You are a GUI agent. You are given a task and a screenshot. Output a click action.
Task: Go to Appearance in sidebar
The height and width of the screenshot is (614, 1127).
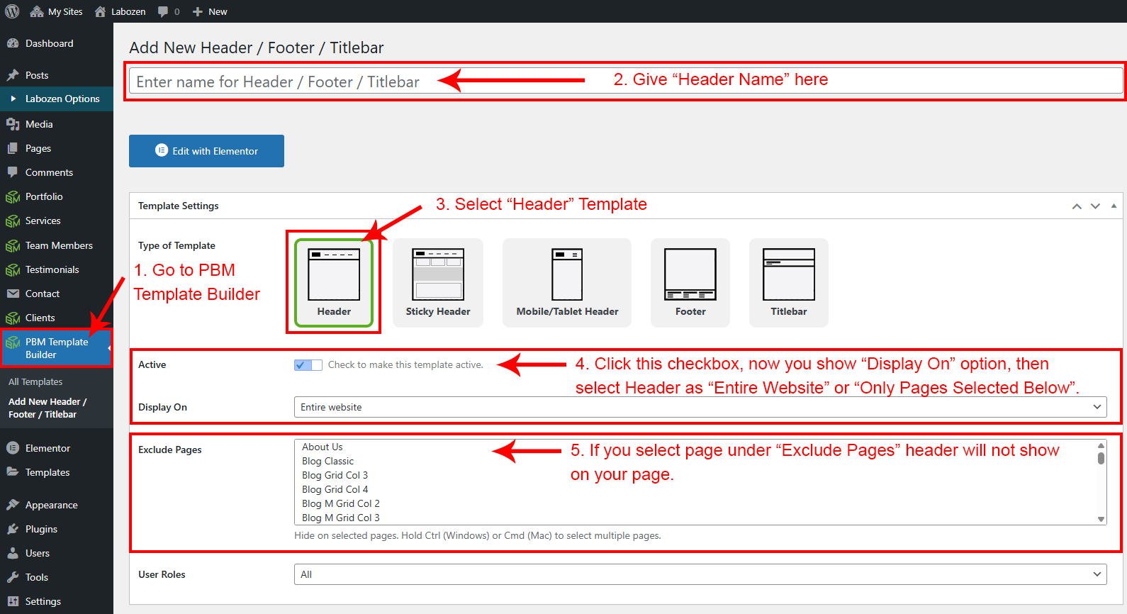click(x=51, y=505)
